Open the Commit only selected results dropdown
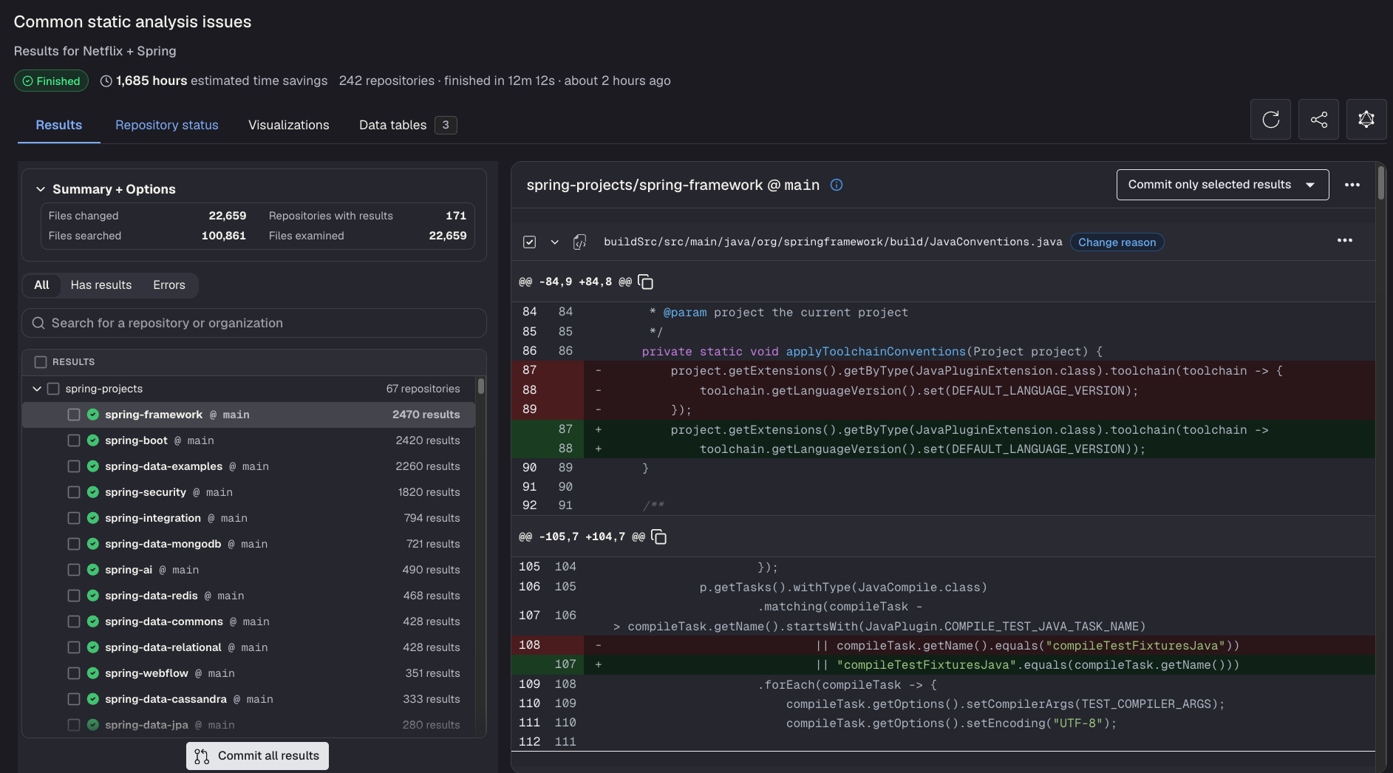This screenshot has height=773, width=1393. coord(1222,185)
